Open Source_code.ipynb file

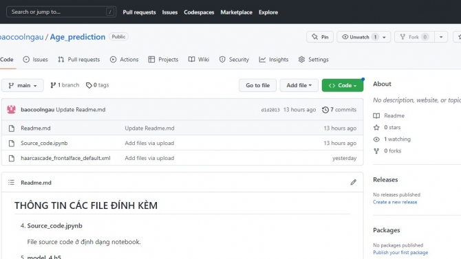pyautogui.click(x=44, y=144)
